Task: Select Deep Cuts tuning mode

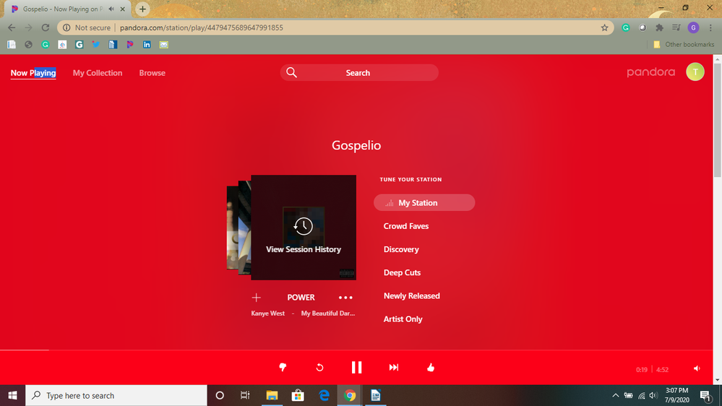Action: click(x=402, y=272)
